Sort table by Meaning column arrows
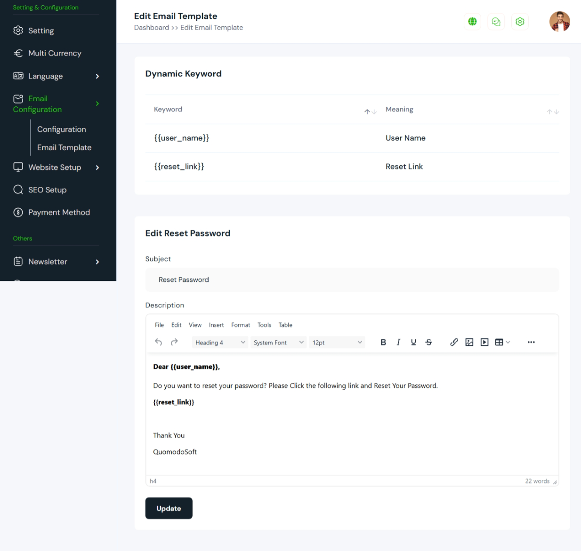This screenshot has height=551, width=581. point(553,112)
